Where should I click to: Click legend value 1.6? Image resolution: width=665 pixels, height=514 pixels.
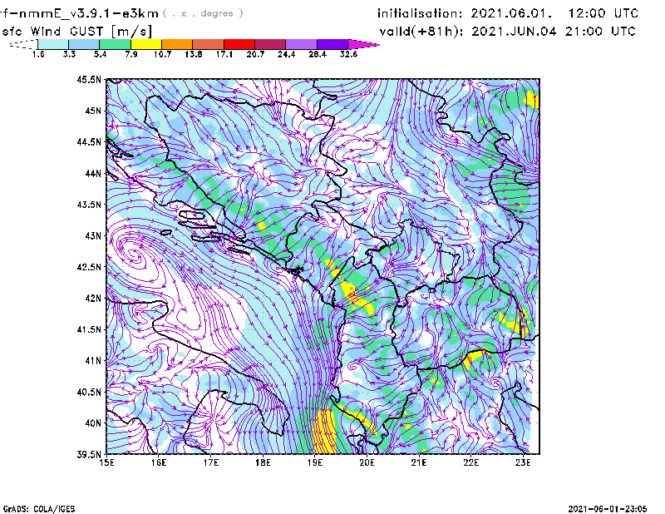38,54
